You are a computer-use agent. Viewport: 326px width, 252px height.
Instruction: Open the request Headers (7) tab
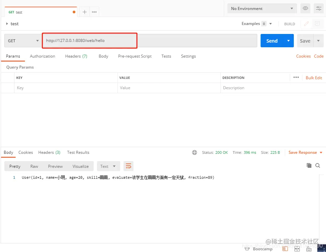(x=76, y=56)
